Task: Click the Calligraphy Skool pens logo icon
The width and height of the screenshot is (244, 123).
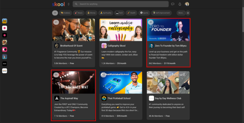Action: [x=104, y=46]
